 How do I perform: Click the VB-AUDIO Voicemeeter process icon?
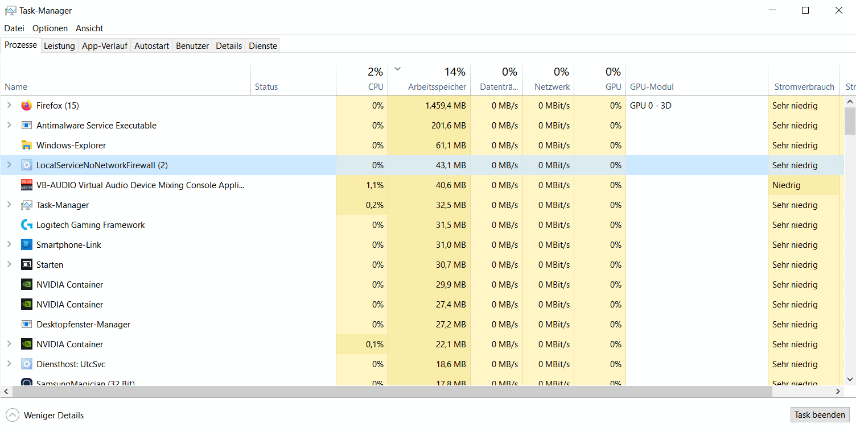point(27,185)
